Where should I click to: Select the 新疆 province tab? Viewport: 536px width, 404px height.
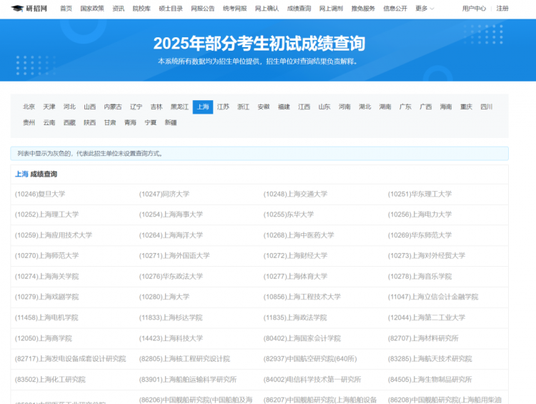(x=171, y=122)
